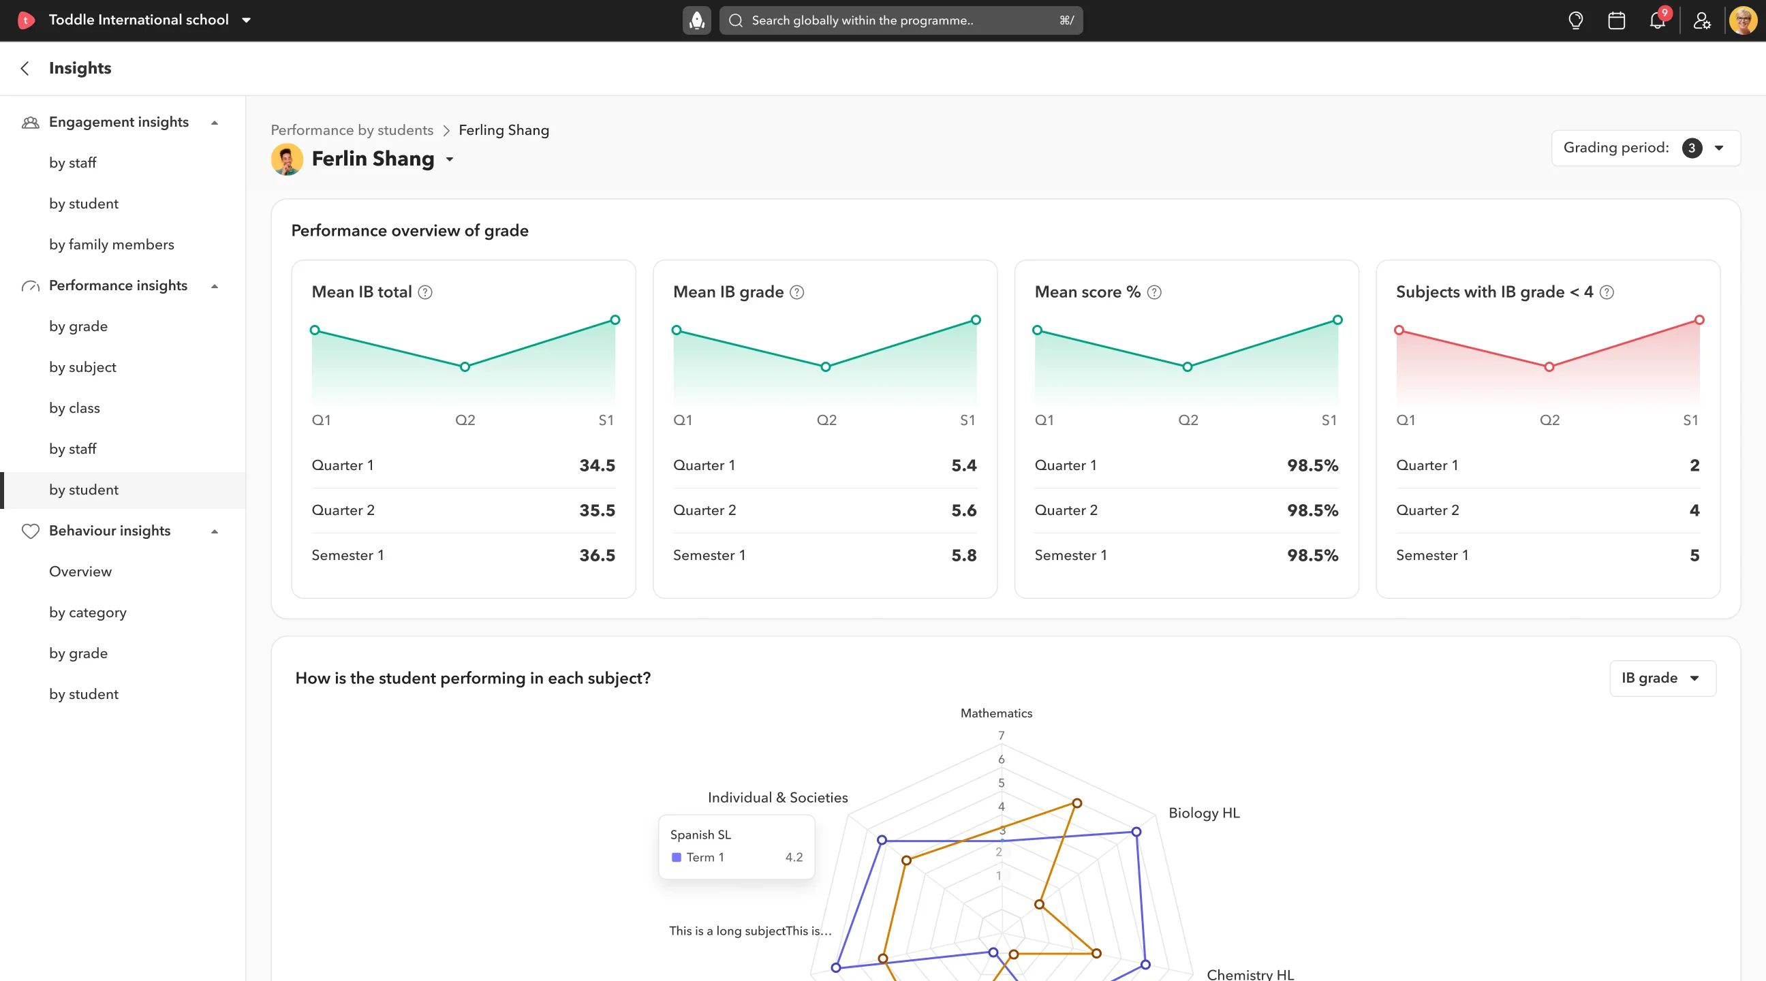Click the Mean IB grade info icon
The width and height of the screenshot is (1766, 981).
[x=796, y=293]
